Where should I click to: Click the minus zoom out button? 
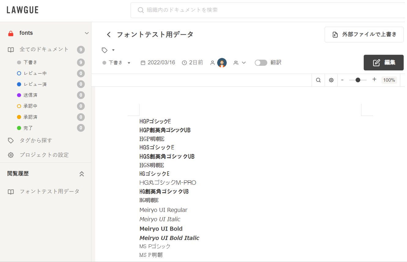[x=342, y=80]
